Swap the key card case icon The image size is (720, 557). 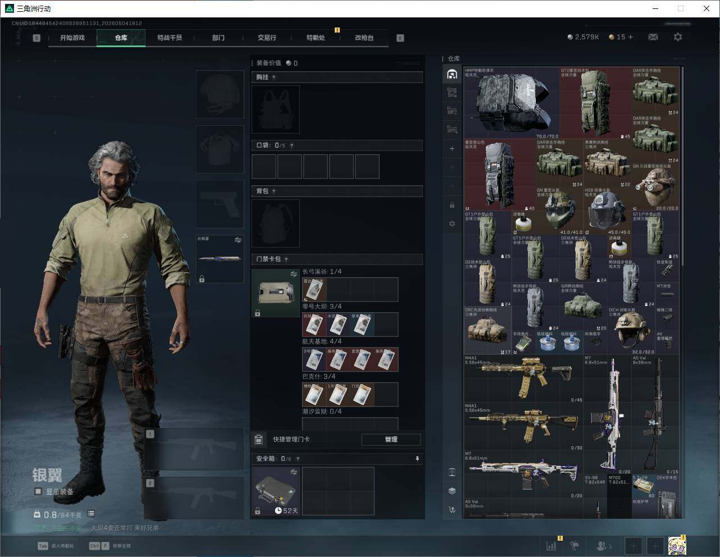pyautogui.click(x=294, y=274)
